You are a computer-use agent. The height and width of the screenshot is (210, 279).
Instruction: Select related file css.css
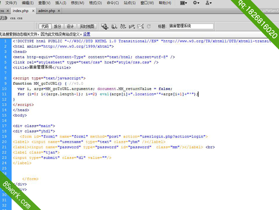pos(16,18)
